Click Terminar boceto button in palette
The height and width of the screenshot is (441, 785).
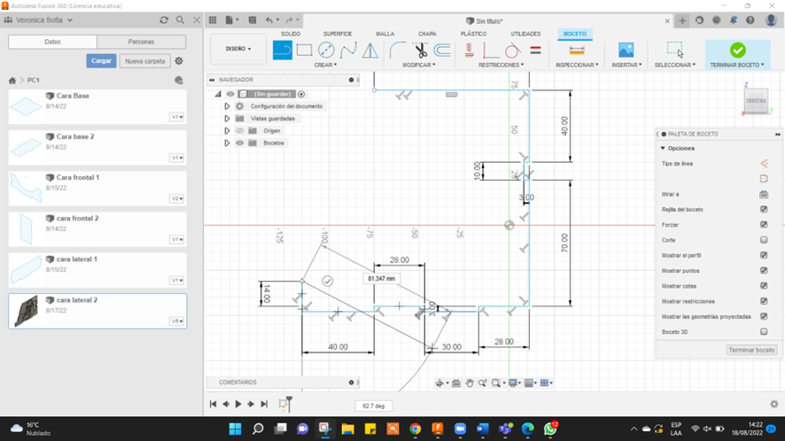(x=751, y=350)
